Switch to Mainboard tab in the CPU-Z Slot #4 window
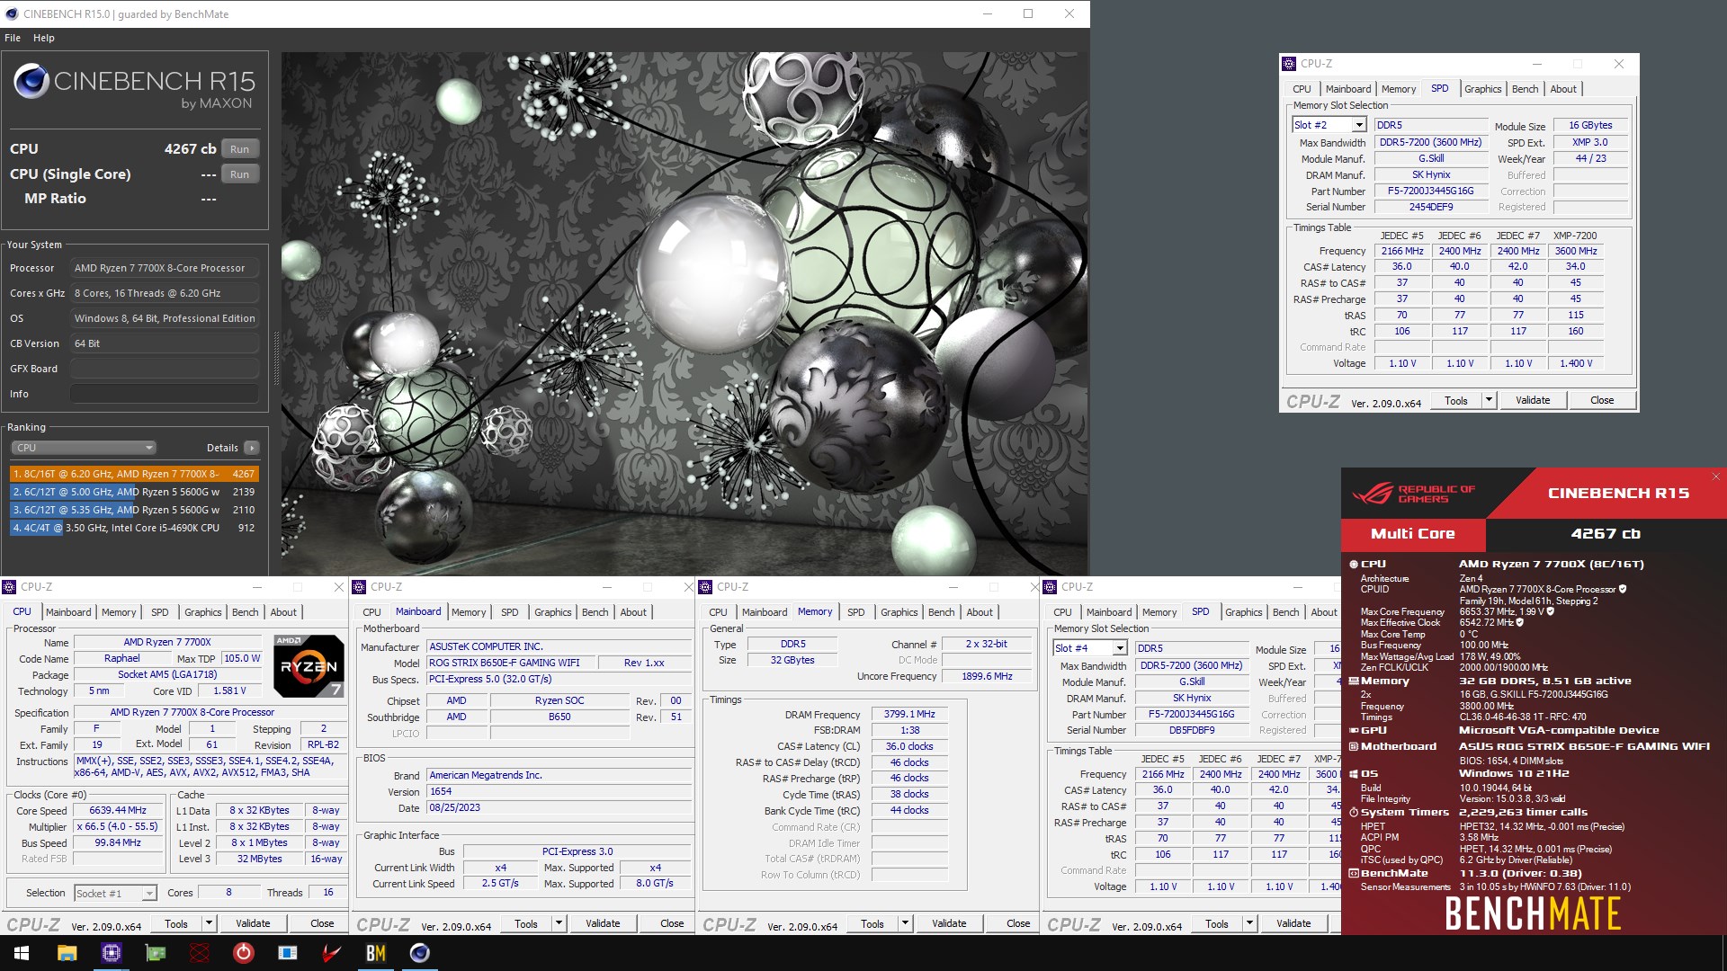This screenshot has width=1727, height=971. 1109,612
